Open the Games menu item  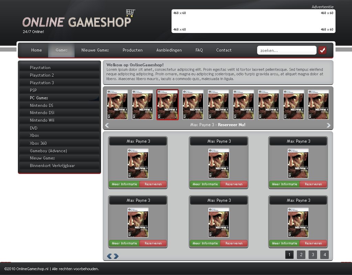coord(62,50)
